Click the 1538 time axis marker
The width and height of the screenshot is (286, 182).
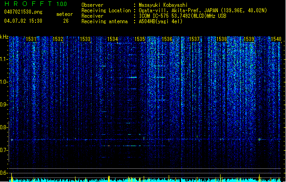tap(221, 39)
